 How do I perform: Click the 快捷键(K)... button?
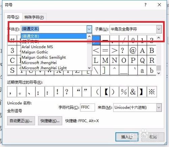(50, 121)
